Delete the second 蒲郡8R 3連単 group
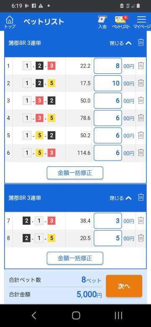The image size is (151, 327). [x=141, y=197]
